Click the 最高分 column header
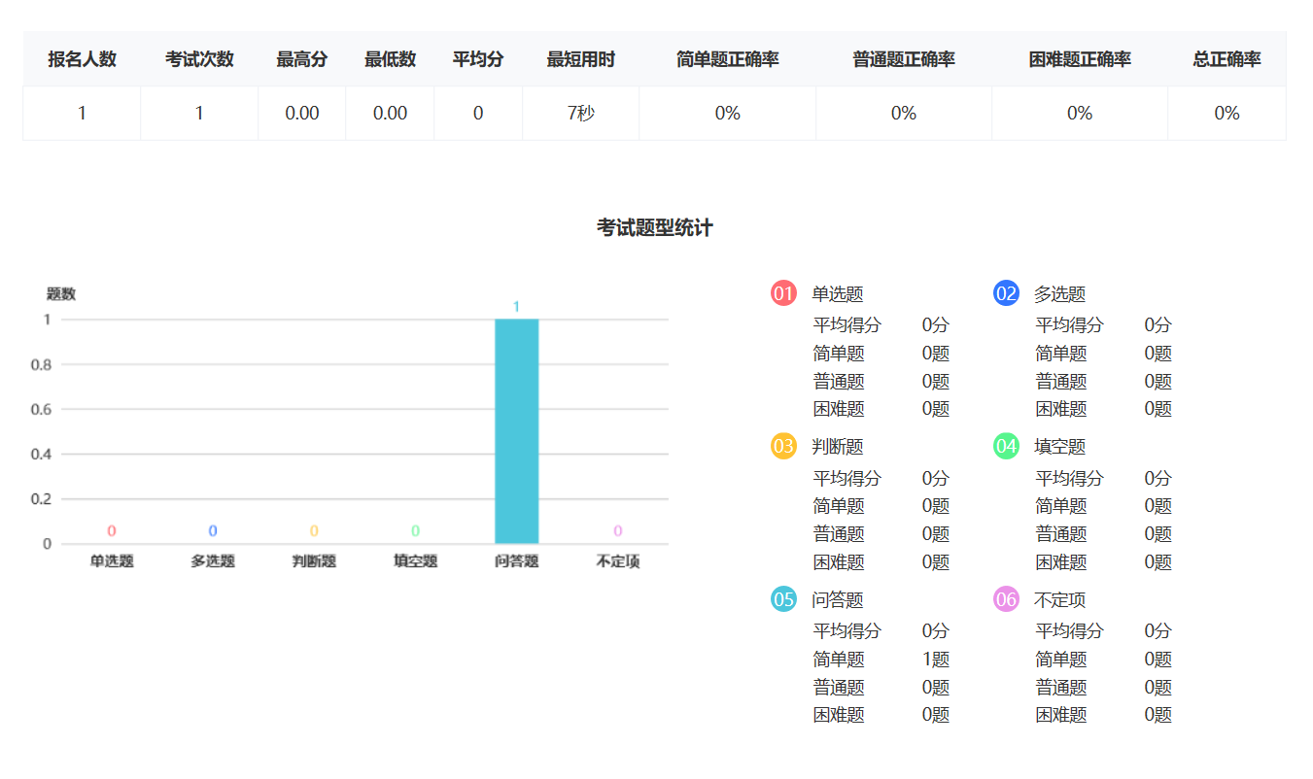The height and width of the screenshot is (779, 1313). click(301, 59)
